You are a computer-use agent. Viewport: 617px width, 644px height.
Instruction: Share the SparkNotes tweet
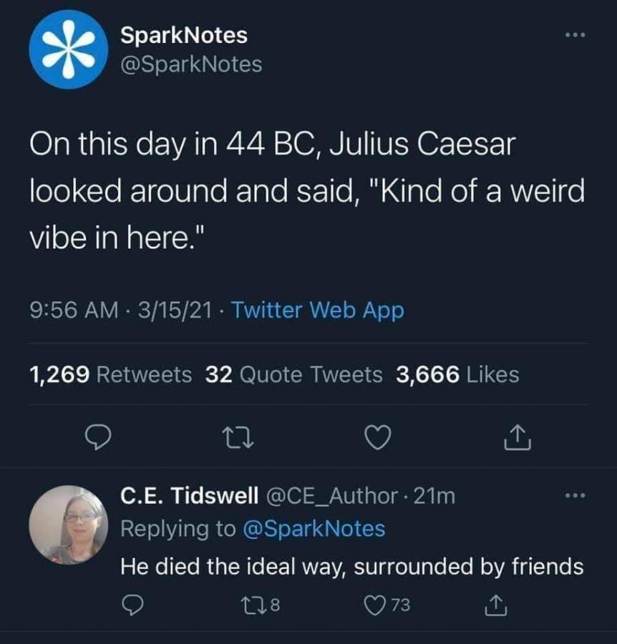click(518, 437)
